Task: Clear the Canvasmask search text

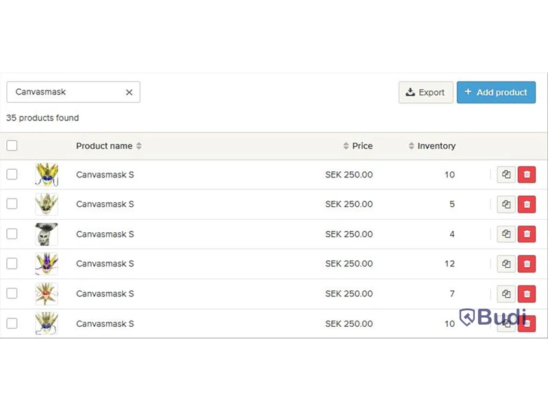Action: (129, 92)
